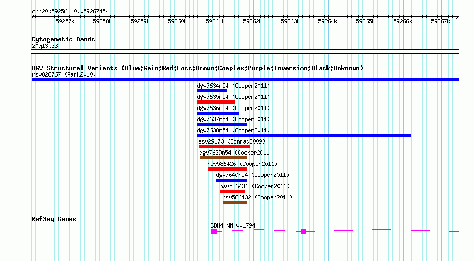This screenshot has width=474, height=261.
Task: Open the esv29173 (Conrad2009) label
Action: (232, 141)
